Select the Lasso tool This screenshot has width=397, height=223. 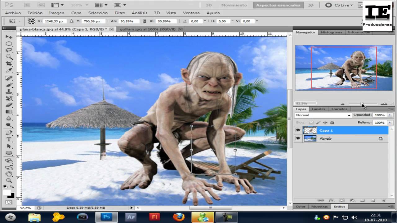click(x=9, y=50)
